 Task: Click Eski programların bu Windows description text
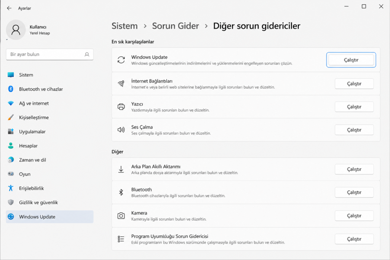(x=208, y=242)
